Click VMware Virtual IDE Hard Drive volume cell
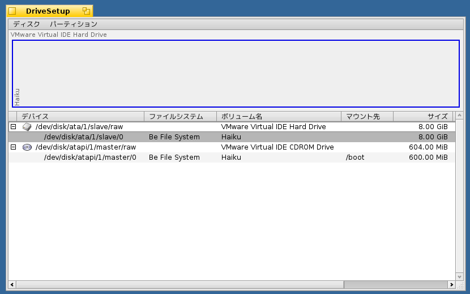The height and width of the screenshot is (294, 470). coord(274,126)
